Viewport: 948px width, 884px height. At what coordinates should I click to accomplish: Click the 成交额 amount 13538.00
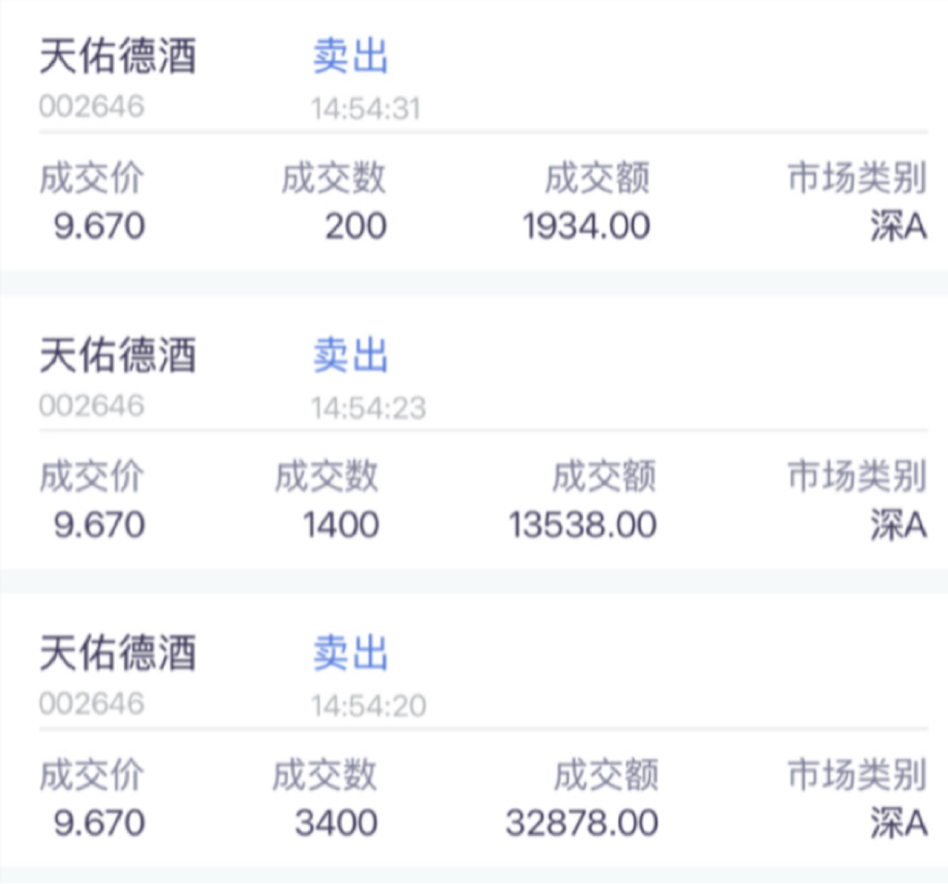coord(582,525)
